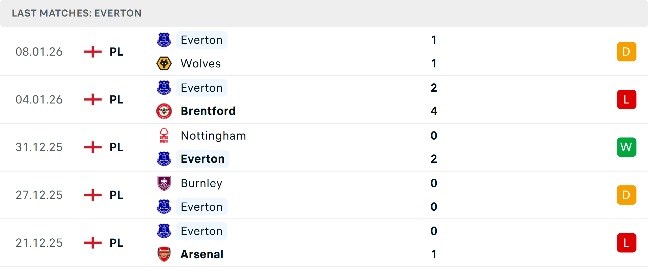Open the Nottingham team link

click(213, 136)
